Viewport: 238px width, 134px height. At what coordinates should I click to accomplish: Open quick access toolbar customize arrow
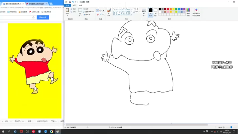click(x=78, y=2)
